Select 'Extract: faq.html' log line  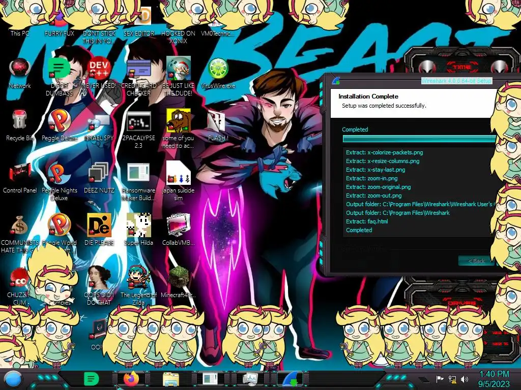367,221
